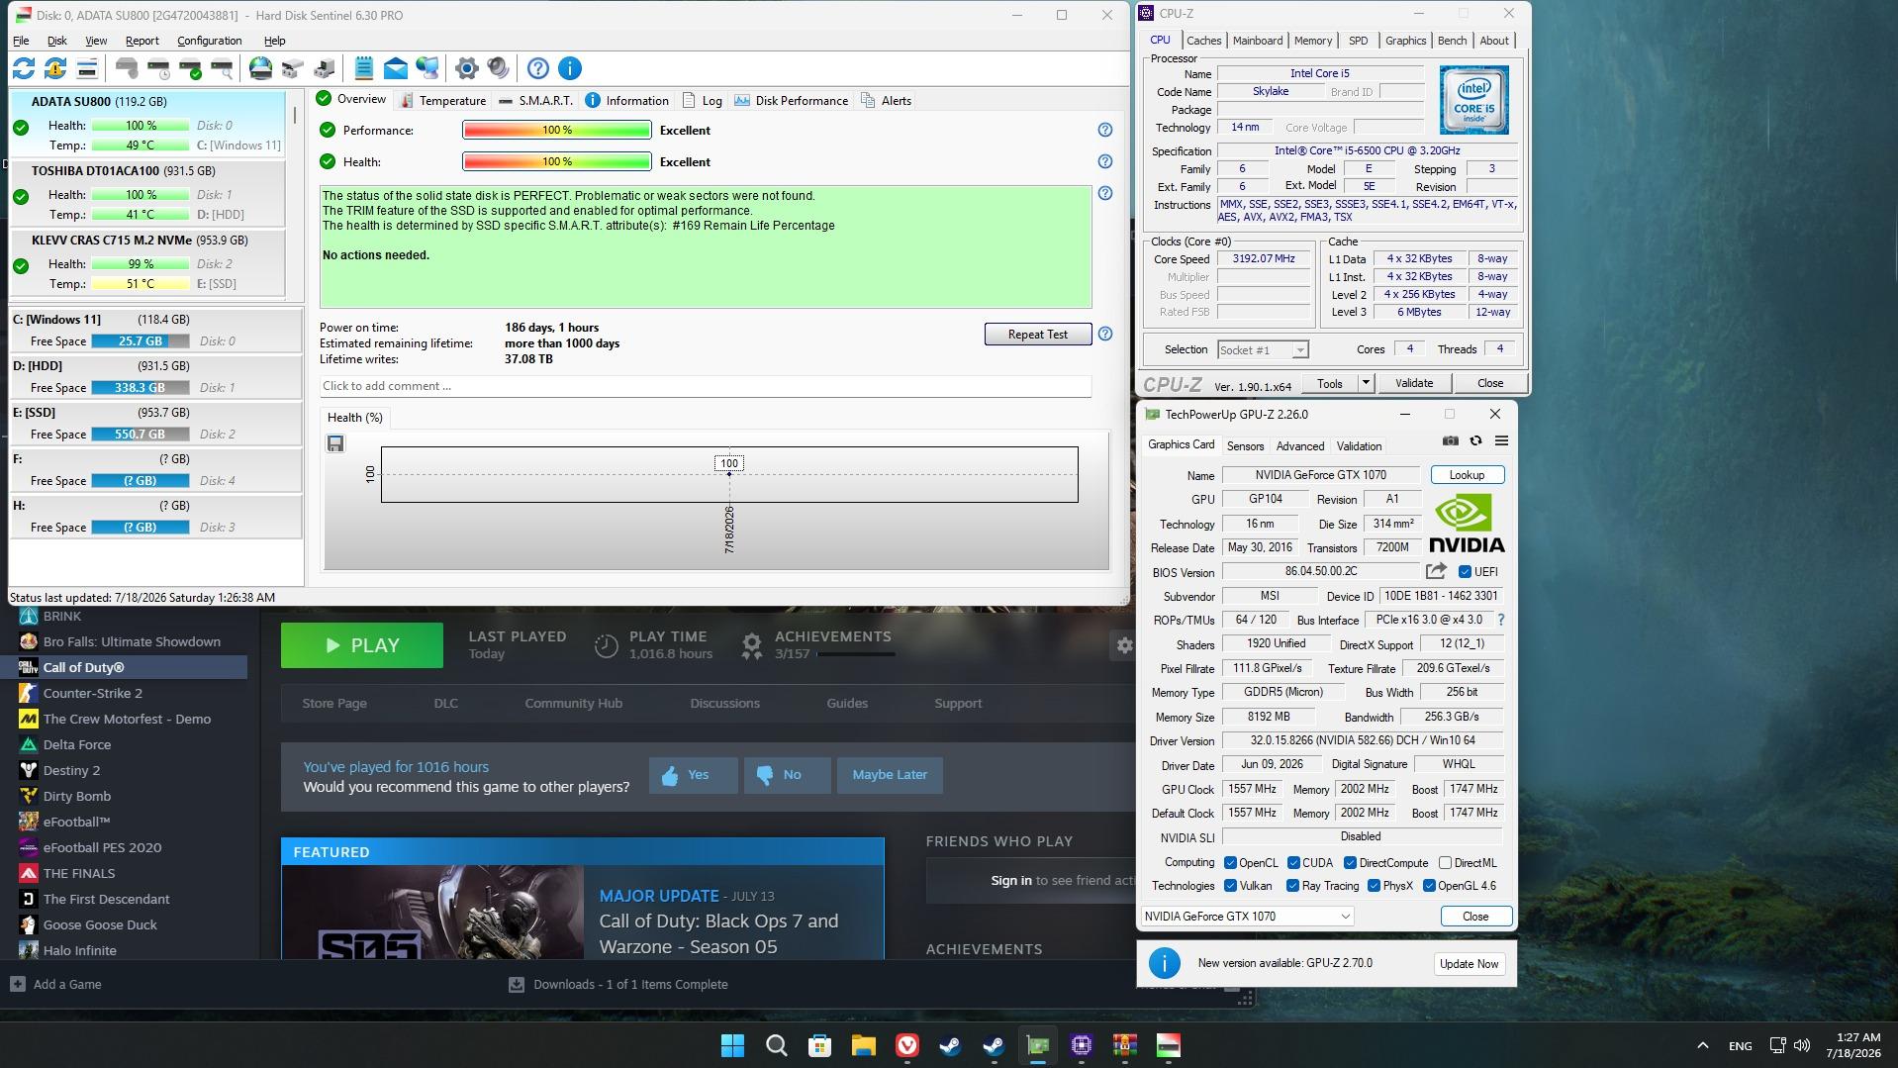
Task: Open the Windows Start menu
Action: pos(733,1045)
